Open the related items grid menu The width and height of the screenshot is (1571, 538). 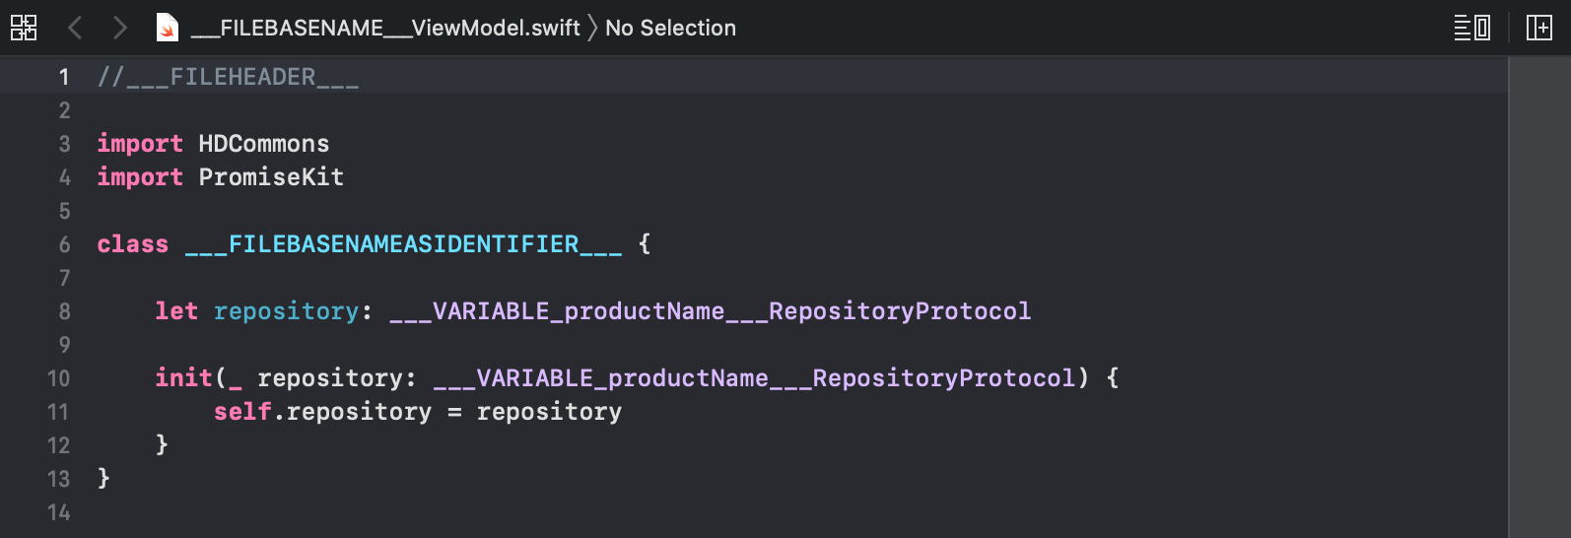[24, 28]
